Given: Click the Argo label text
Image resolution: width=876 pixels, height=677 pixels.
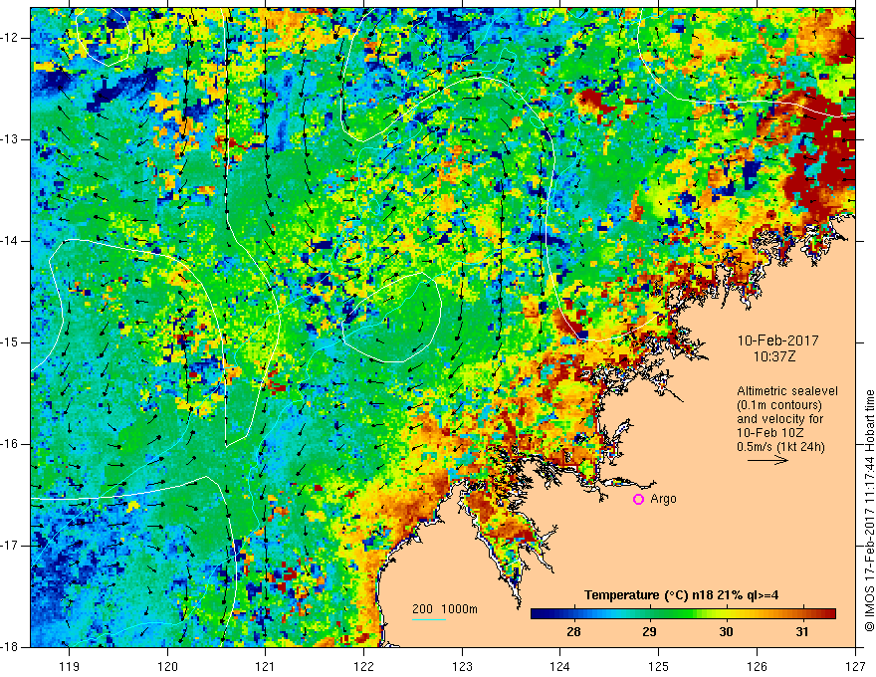Looking at the screenshot, I should pyautogui.click(x=663, y=499).
